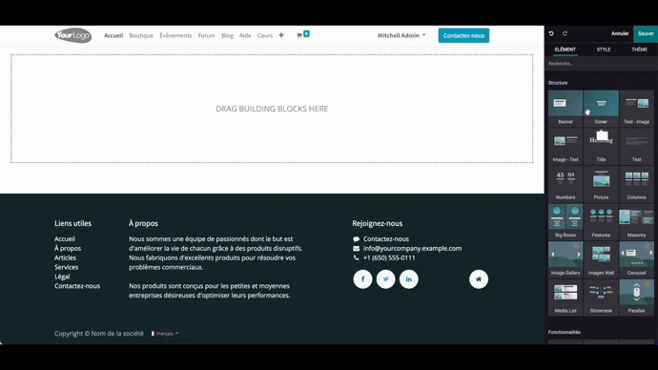Click the undo arrow icon
This screenshot has height=370, width=658.
551,33
